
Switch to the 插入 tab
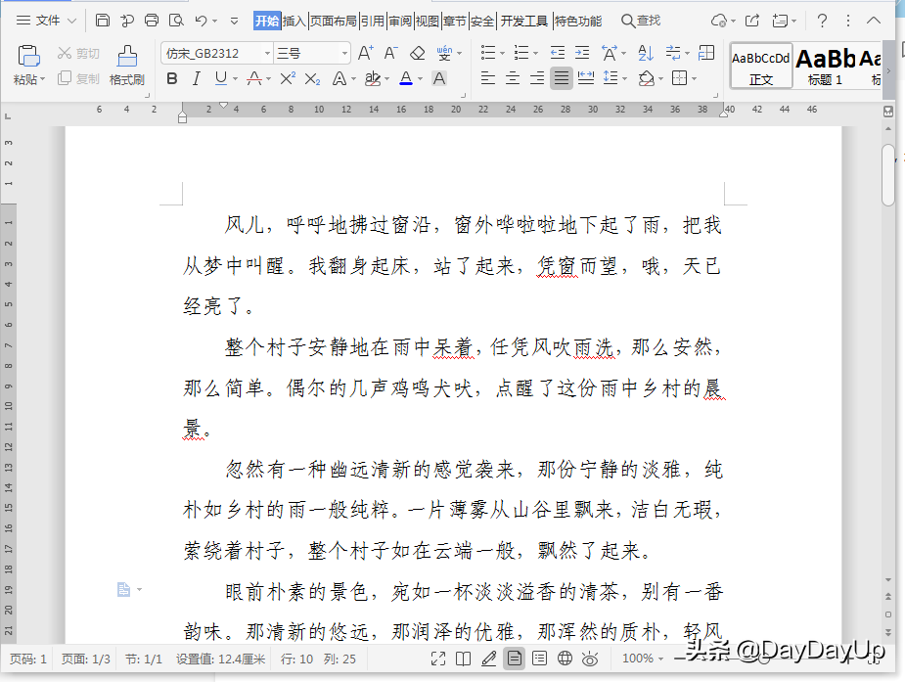tap(294, 21)
